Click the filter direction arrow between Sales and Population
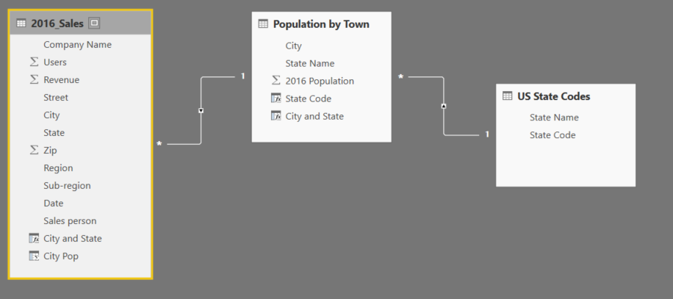673x299 pixels. 201,111
